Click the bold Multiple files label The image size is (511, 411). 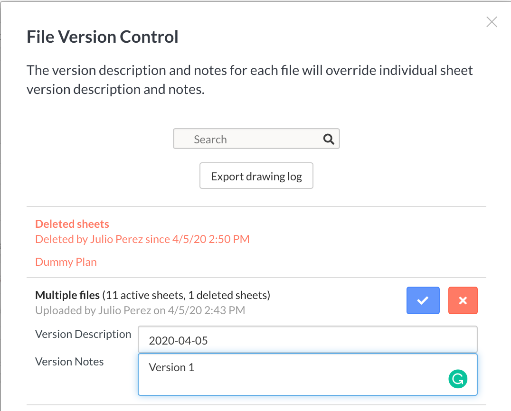point(67,295)
